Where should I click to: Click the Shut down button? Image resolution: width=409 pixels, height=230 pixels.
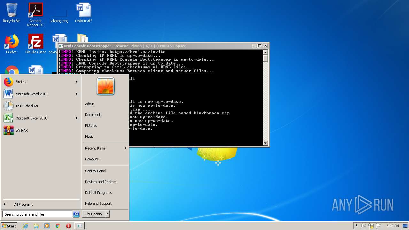[94, 214]
